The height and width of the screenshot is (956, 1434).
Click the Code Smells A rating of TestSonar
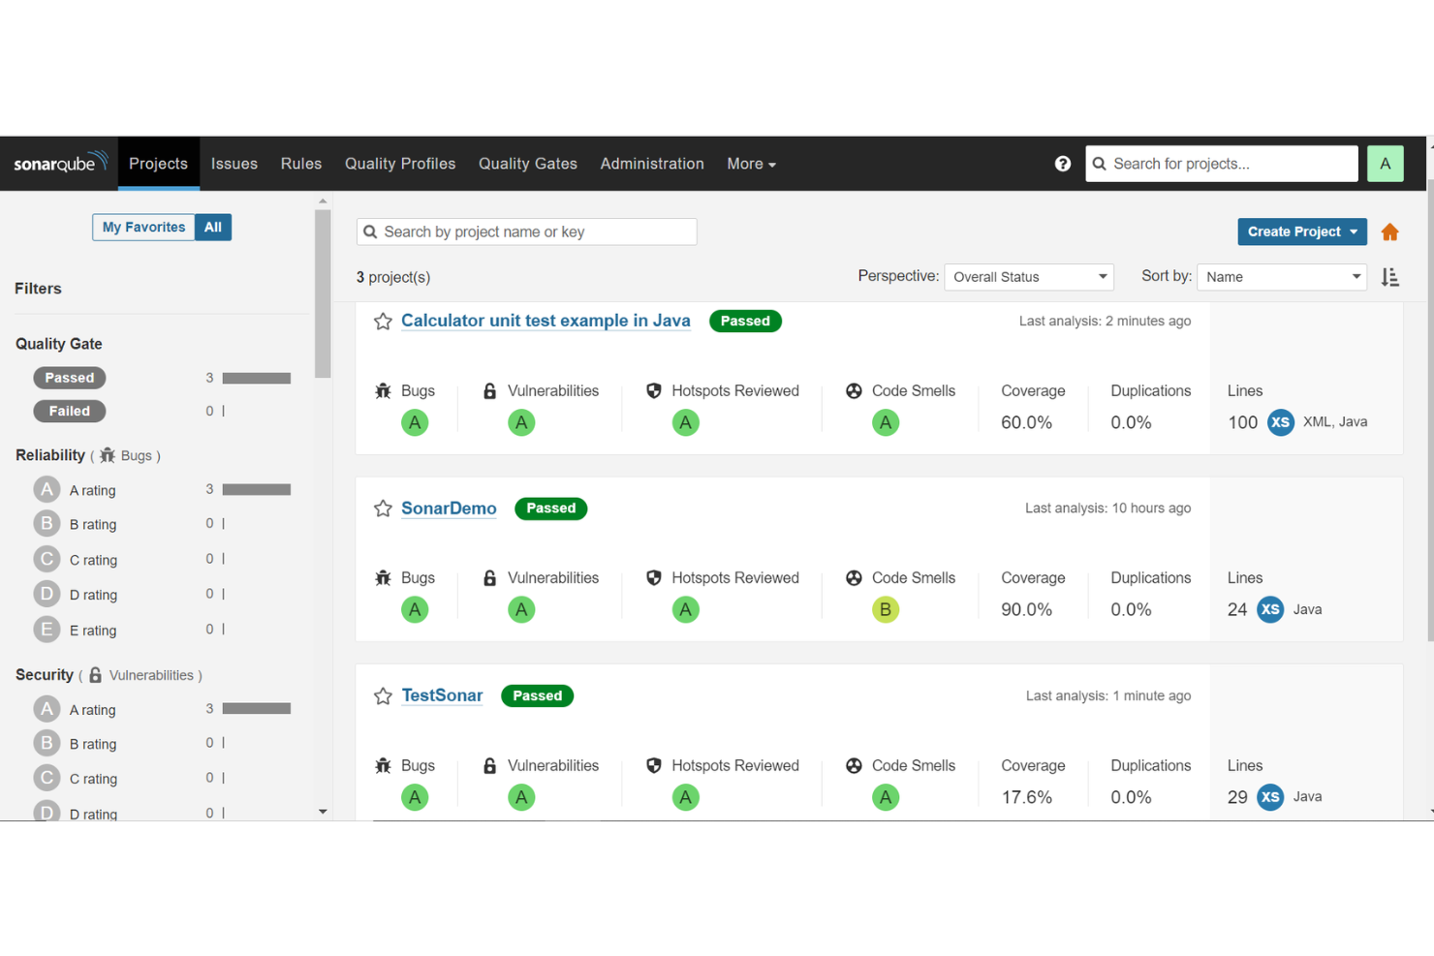coord(885,797)
